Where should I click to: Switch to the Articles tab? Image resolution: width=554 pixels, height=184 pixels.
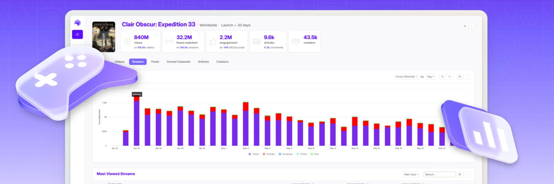coord(204,62)
